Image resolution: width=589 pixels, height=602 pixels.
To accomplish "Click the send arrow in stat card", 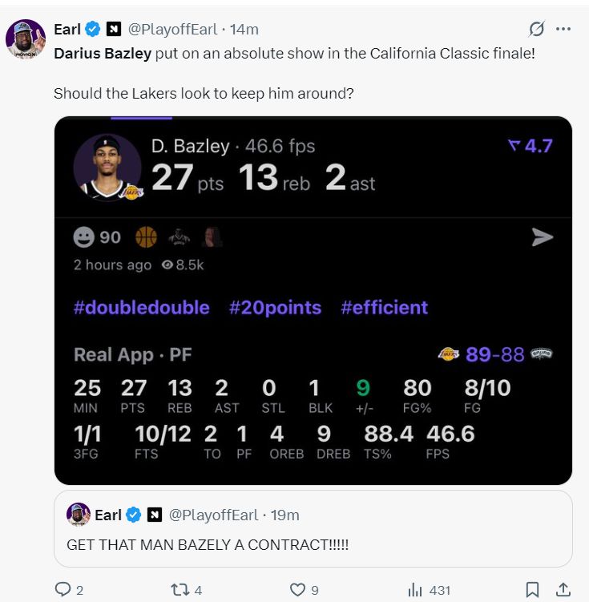I will (543, 237).
